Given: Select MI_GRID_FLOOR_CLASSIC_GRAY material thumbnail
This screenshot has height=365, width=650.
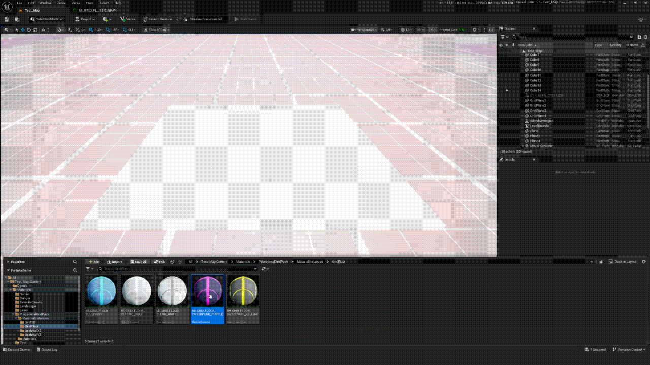Looking at the screenshot, I should tap(137, 299).
